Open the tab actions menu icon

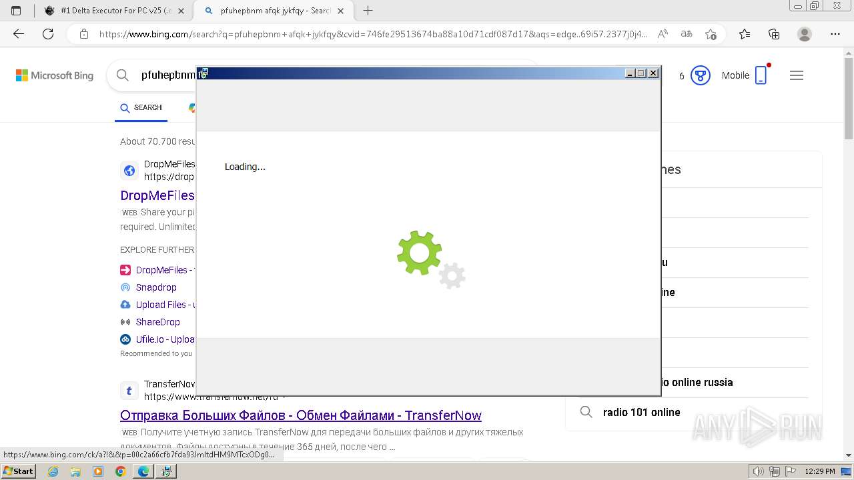16,11
